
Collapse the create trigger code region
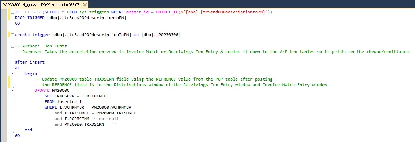(12, 35)
